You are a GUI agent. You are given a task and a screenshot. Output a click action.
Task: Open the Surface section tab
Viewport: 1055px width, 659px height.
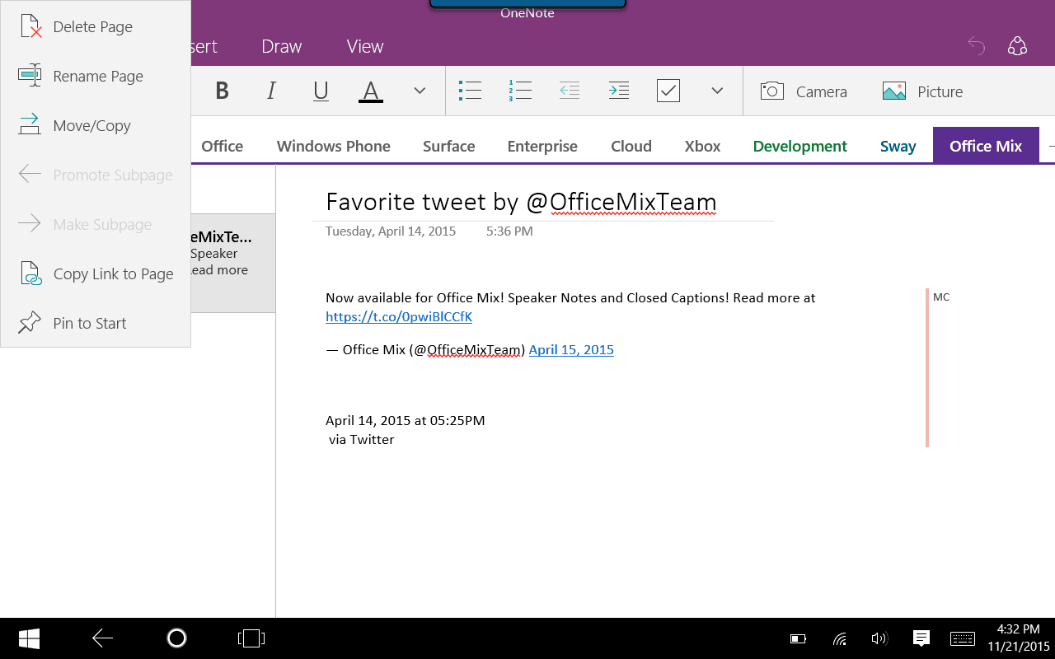click(449, 146)
